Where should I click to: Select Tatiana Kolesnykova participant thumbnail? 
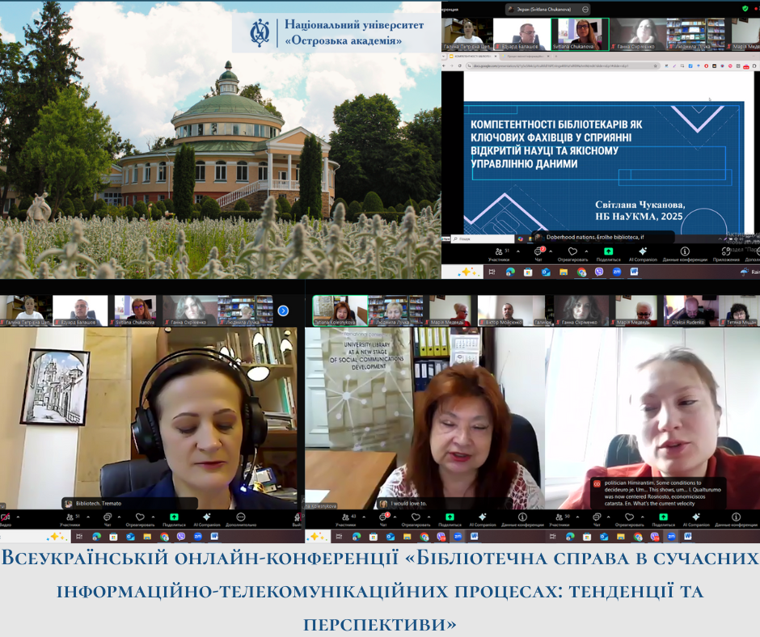click(x=340, y=310)
